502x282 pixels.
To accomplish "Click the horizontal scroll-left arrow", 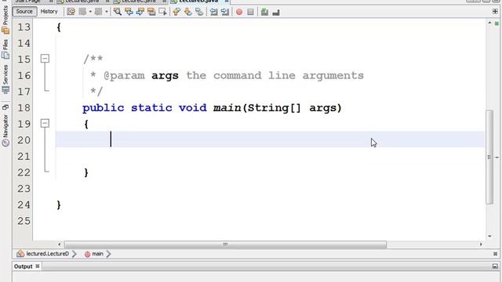I will [60, 244].
